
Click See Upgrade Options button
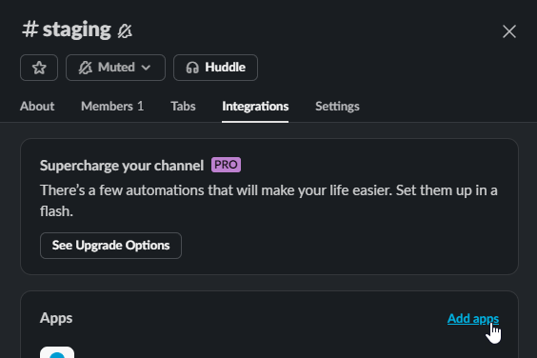(x=110, y=246)
